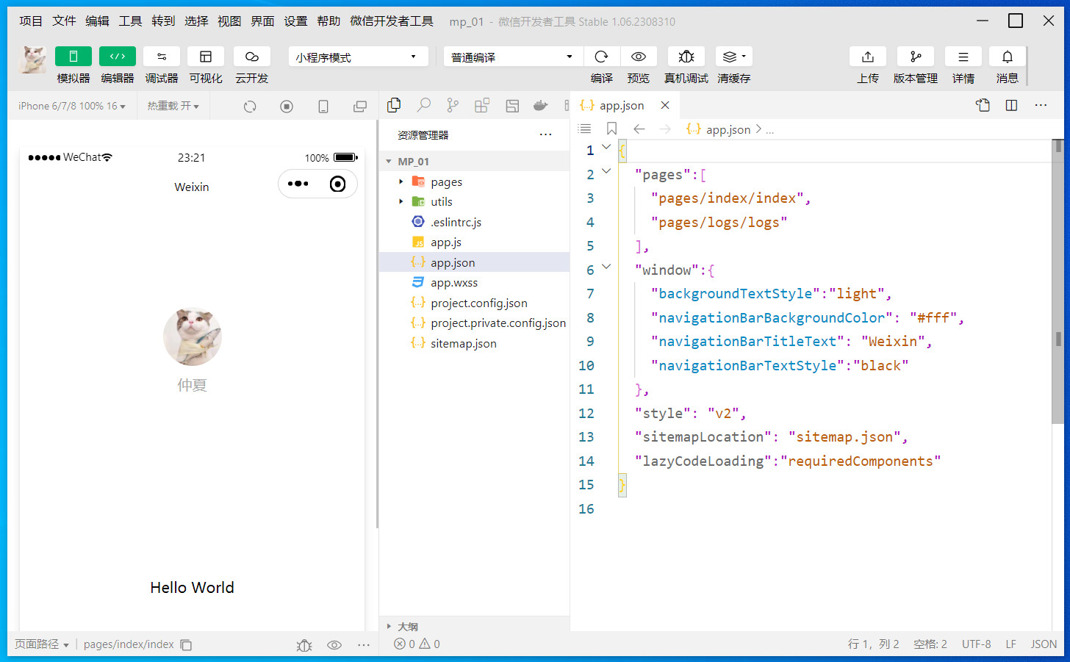Open the explorer files icon
This screenshot has height=662, width=1070.
point(394,105)
